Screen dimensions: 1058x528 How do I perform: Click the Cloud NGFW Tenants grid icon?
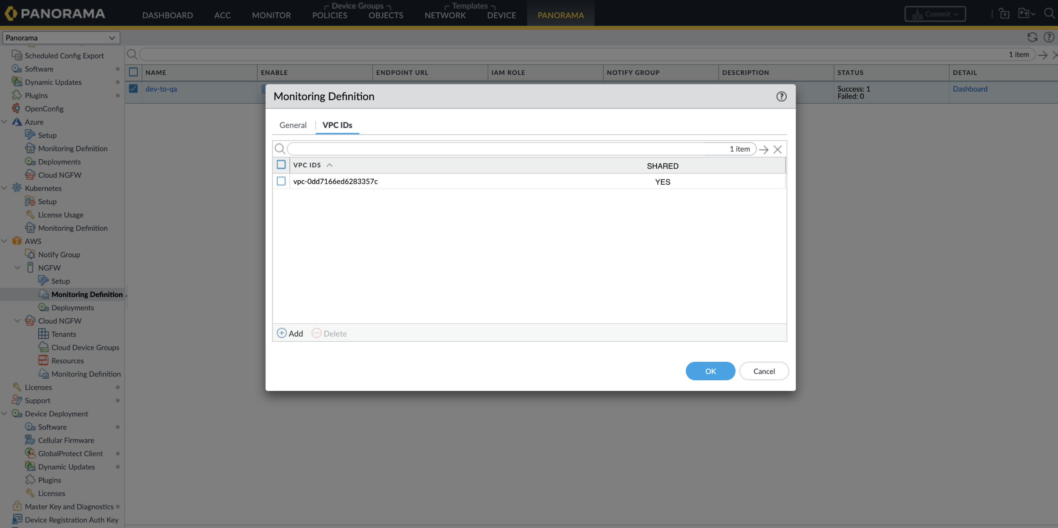coord(43,334)
